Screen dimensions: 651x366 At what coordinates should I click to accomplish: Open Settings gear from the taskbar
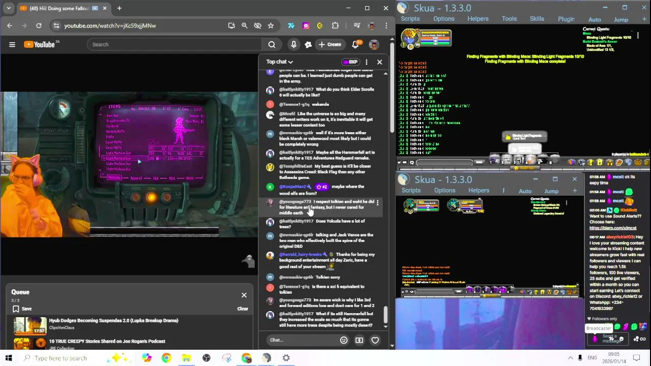point(286,358)
